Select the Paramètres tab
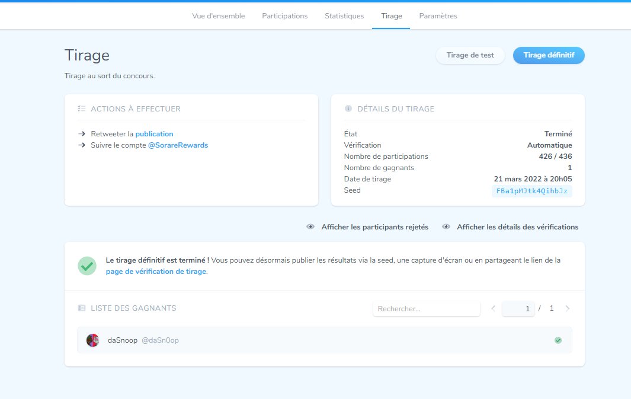This screenshot has height=399, width=631. (x=438, y=16)
